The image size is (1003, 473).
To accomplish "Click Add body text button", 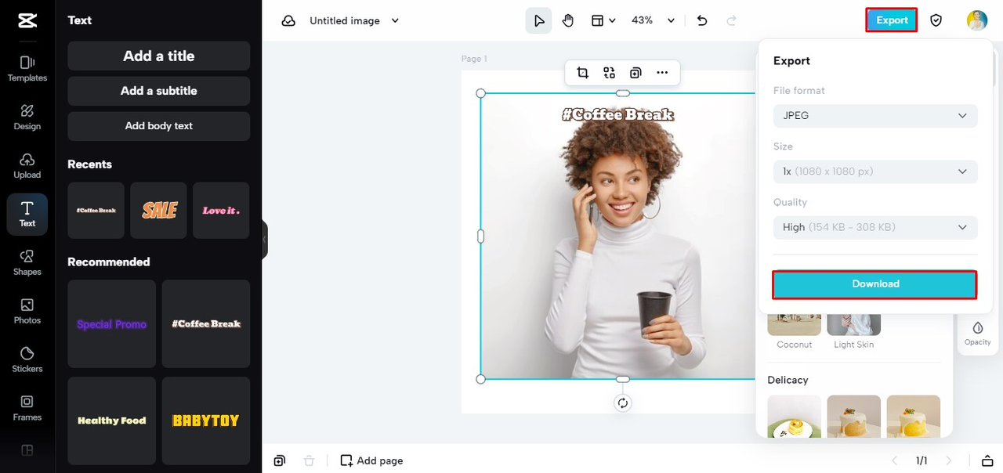I will tap(159, 126).
